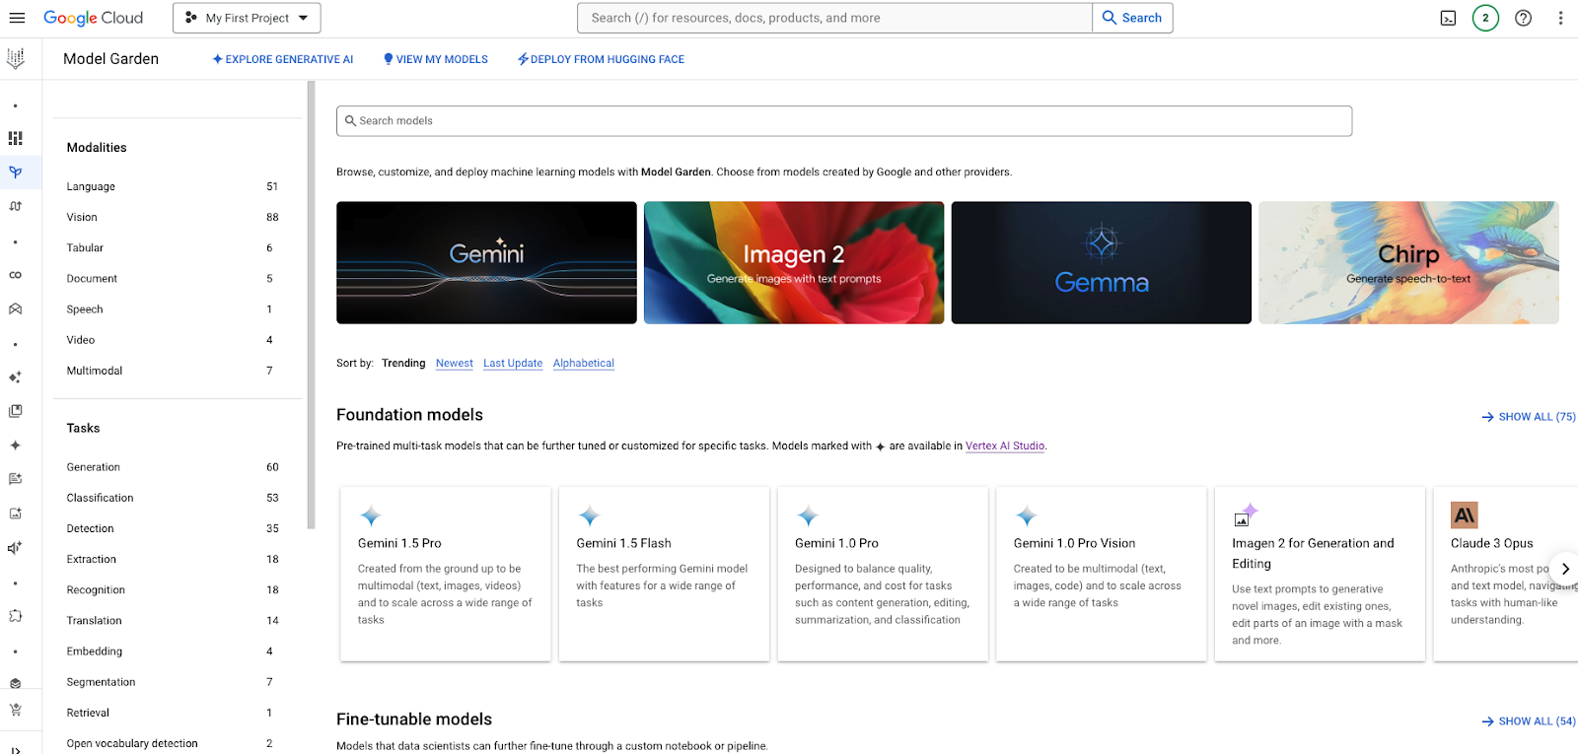Open the single sparkle sidebar icon
Viewport: 1578px width, 754px height.
15,446
